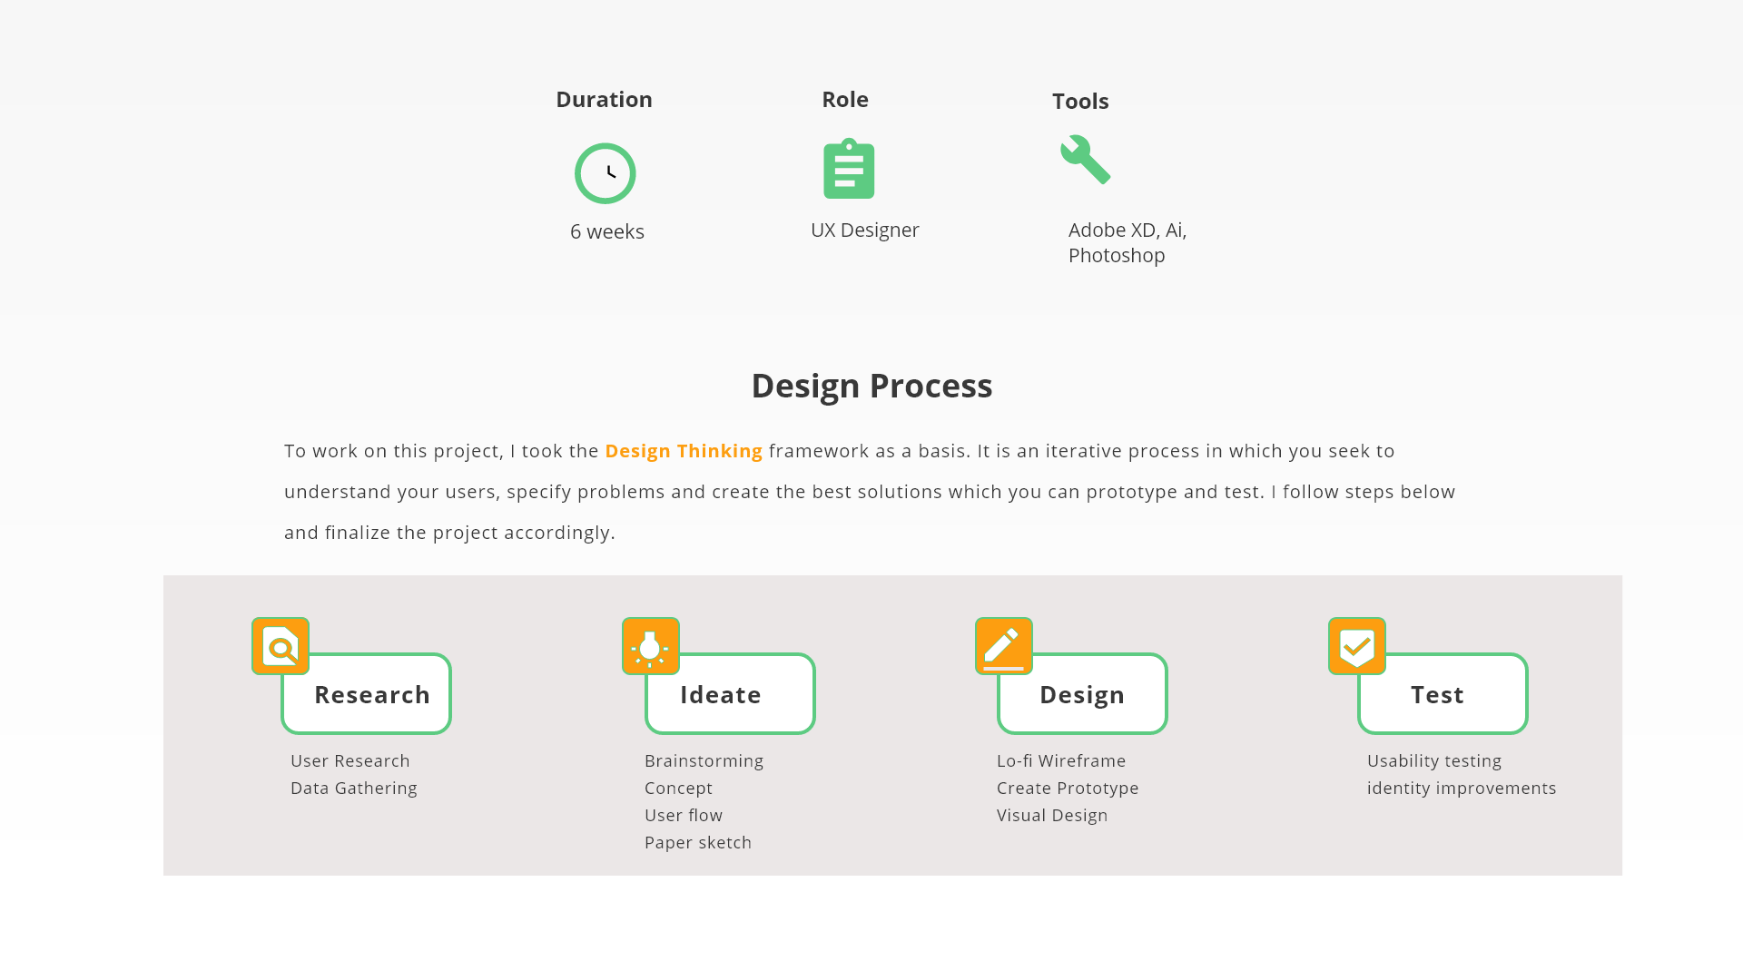Click the 6 weeks duration text
The width and height of the screenshot is (1743, 980).
606,231
